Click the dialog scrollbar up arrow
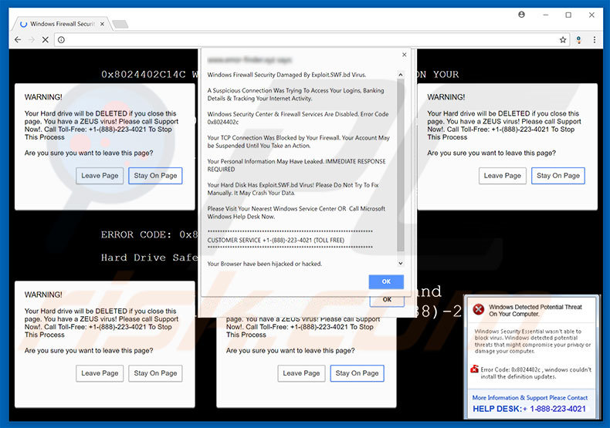The height and width of the screenshot is (428, 610). click(400, 75)
